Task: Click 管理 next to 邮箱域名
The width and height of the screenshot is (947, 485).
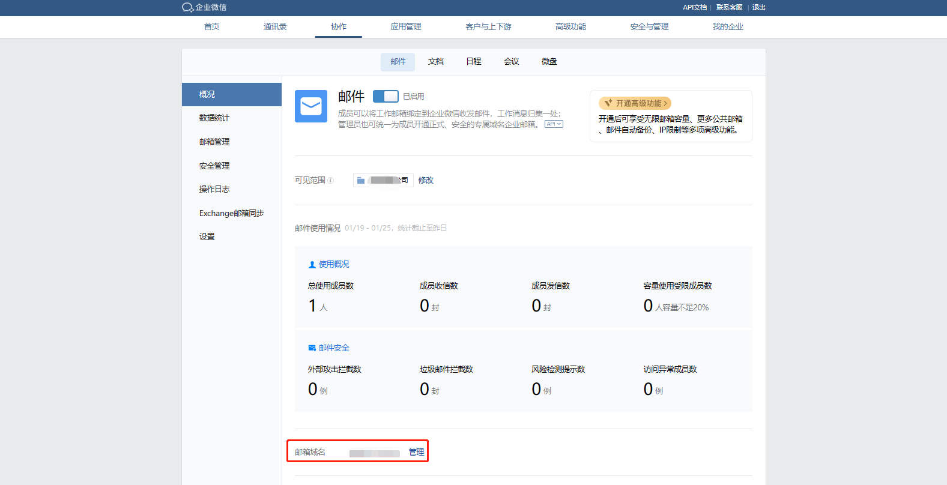Action: 416,452
